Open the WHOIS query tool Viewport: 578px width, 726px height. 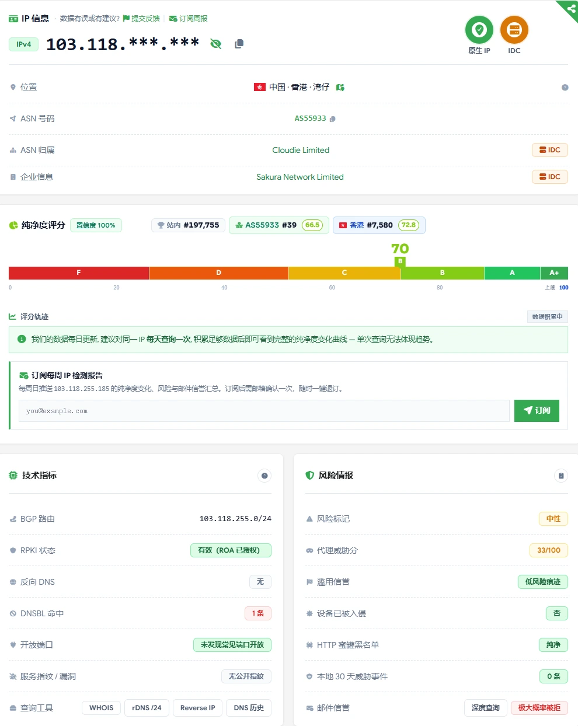pos(102,708)
